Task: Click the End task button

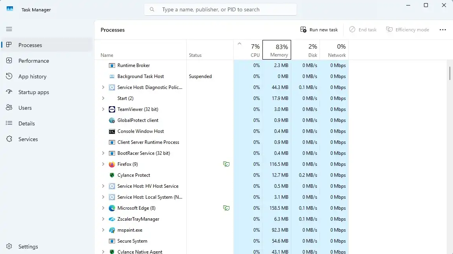Action: click(x=363, y=29)
